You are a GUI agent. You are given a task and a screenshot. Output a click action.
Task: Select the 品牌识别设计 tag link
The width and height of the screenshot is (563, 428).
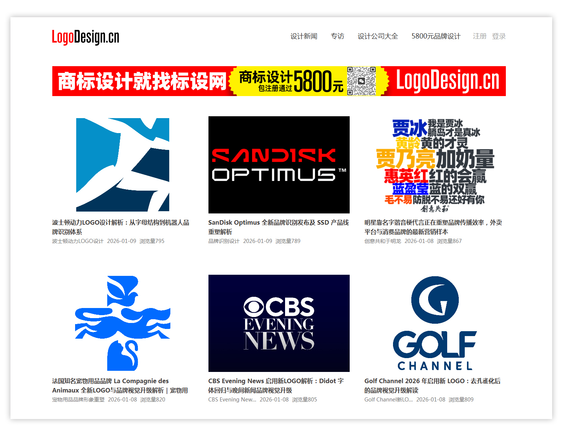tap(224, 241)
